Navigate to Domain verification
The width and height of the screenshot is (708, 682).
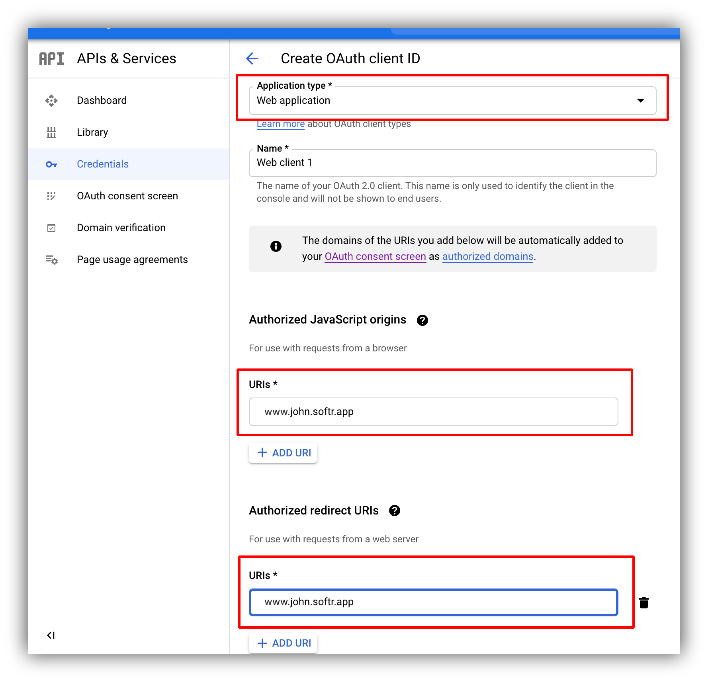coord(121,228)
